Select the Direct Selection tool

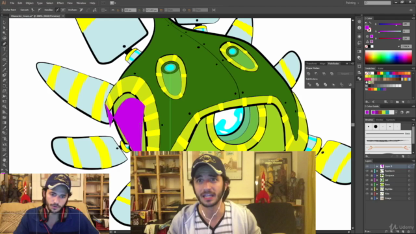click(x=5, y=28)
